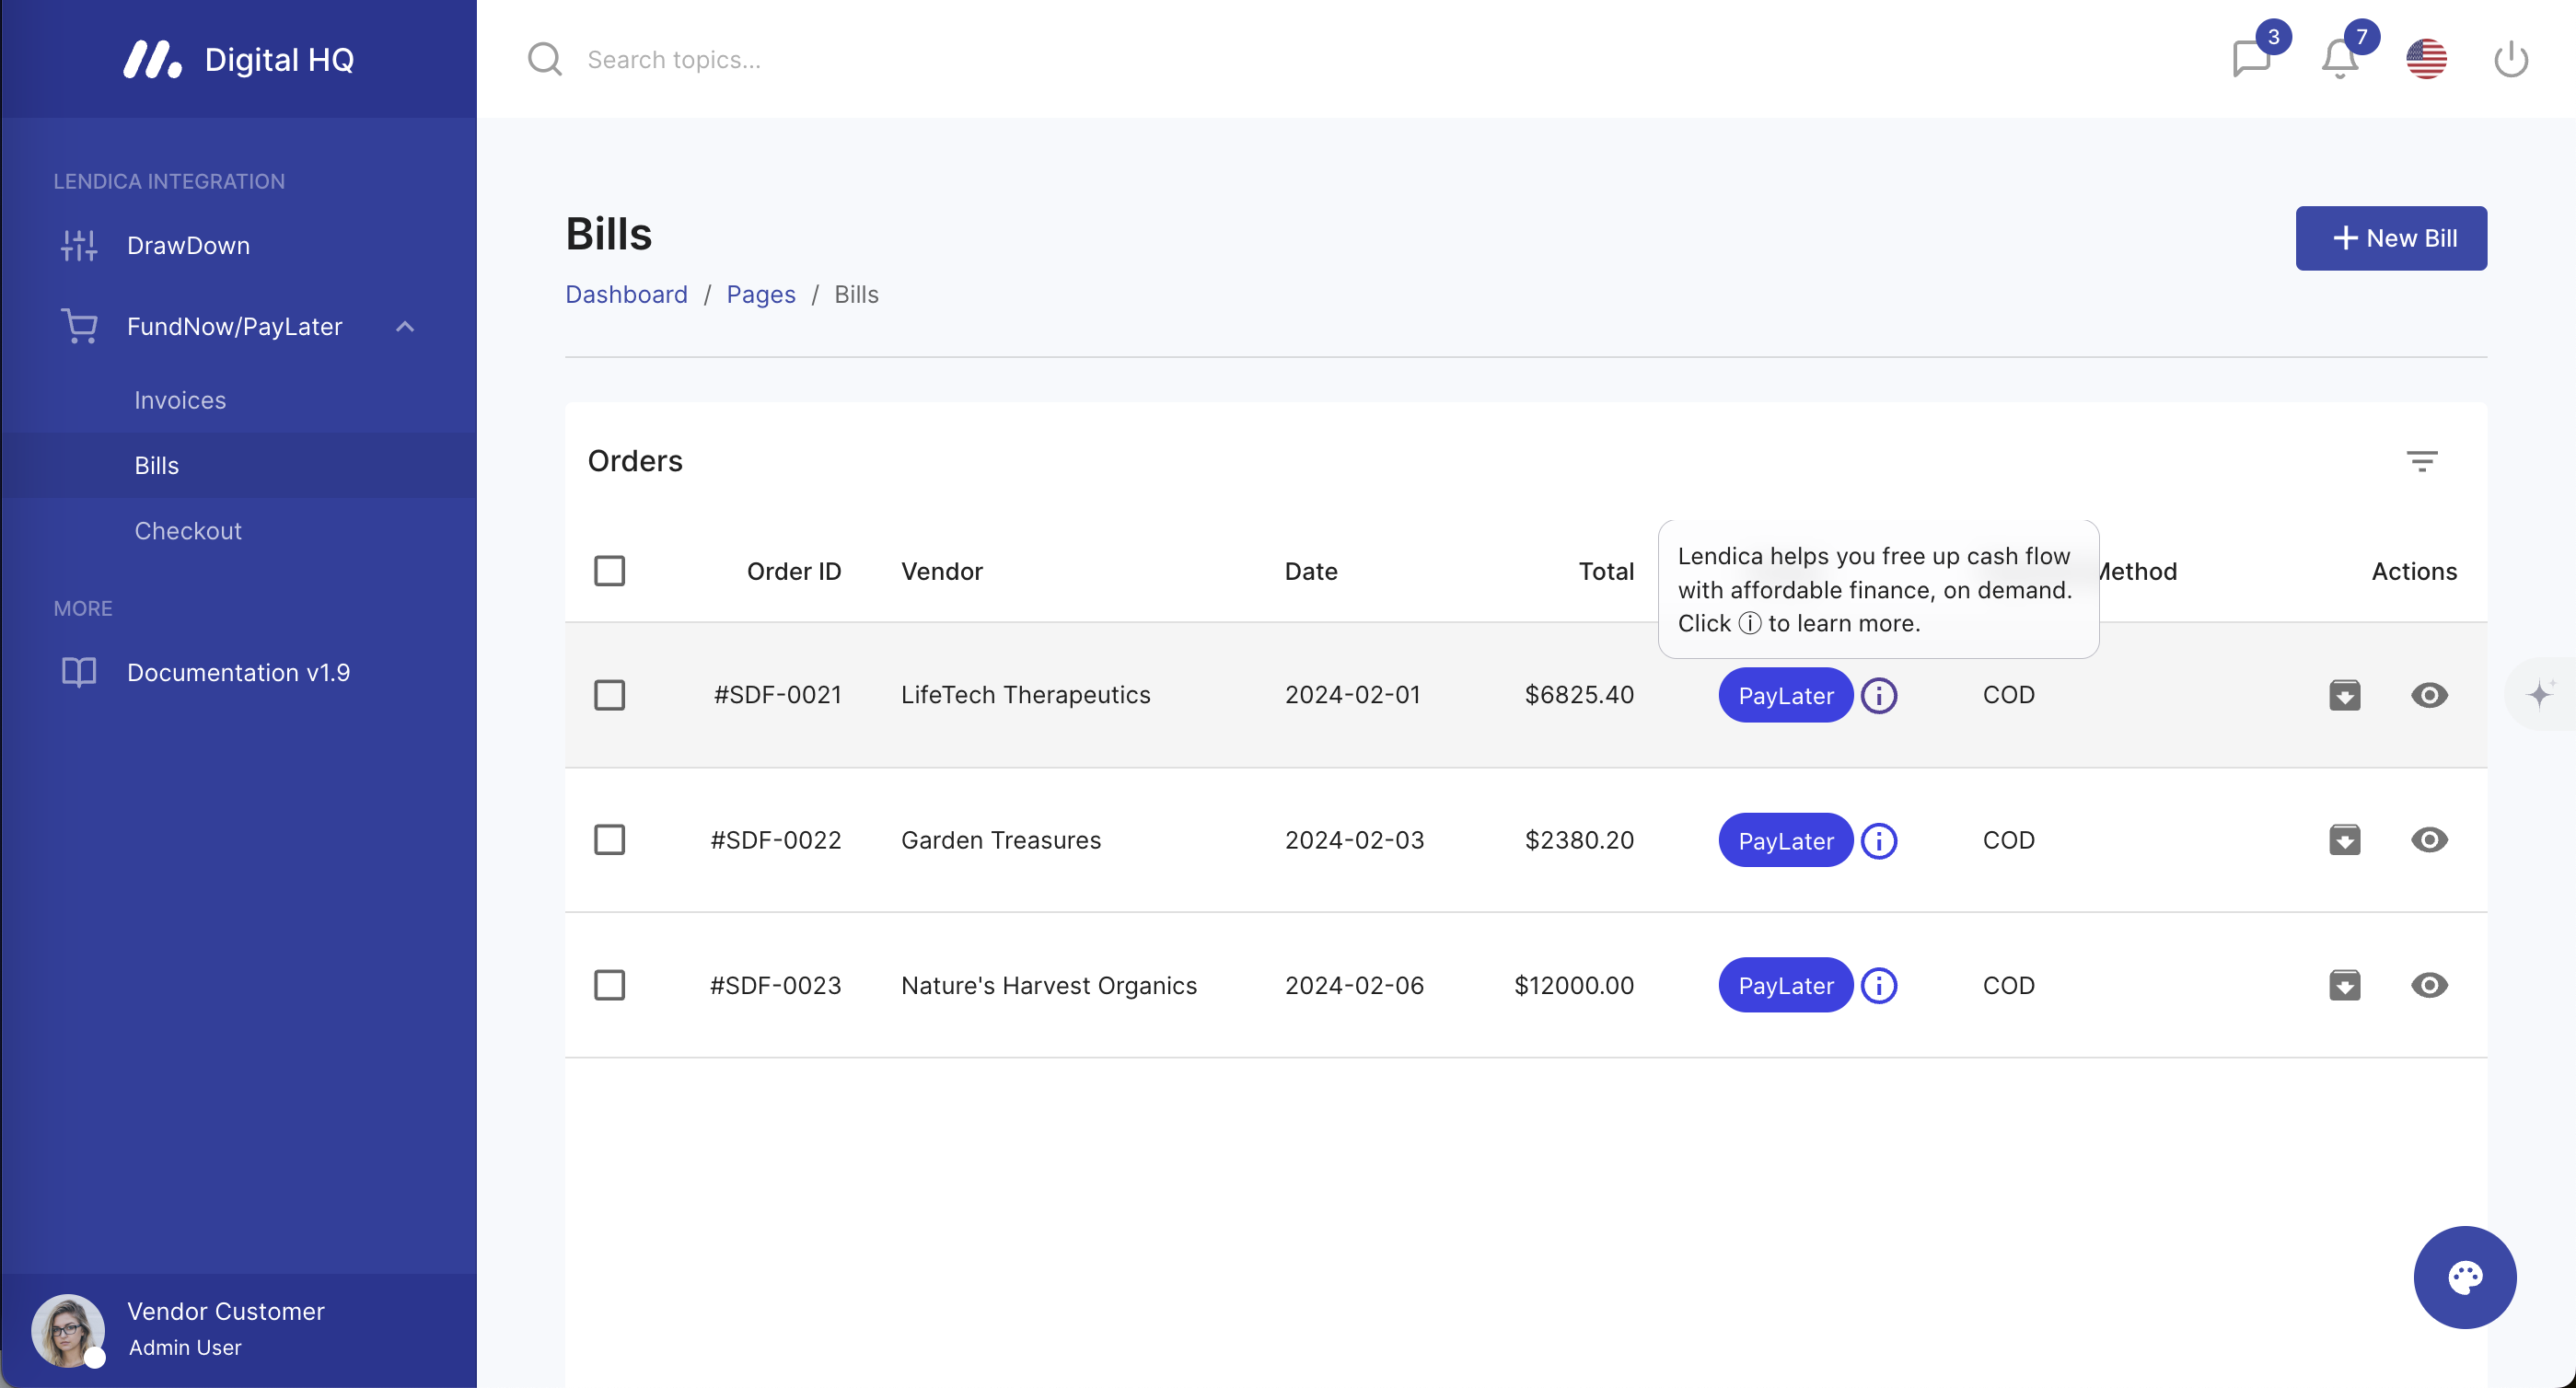Open notifications bell icon
2576x1388 pixels.
coord(2339,58)
